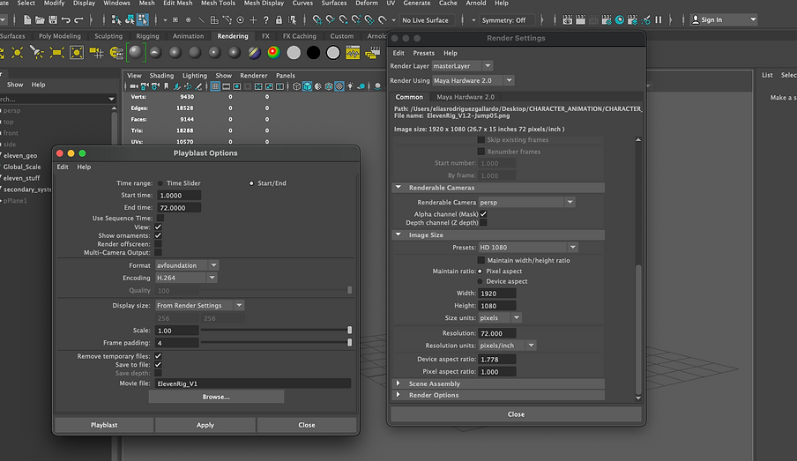Open the viewport Renderer menu
The width and height of the screenshot is (797, 461).
coord(254,75)
